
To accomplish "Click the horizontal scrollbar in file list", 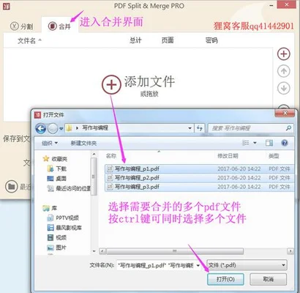I will click(x=175, y=251).
